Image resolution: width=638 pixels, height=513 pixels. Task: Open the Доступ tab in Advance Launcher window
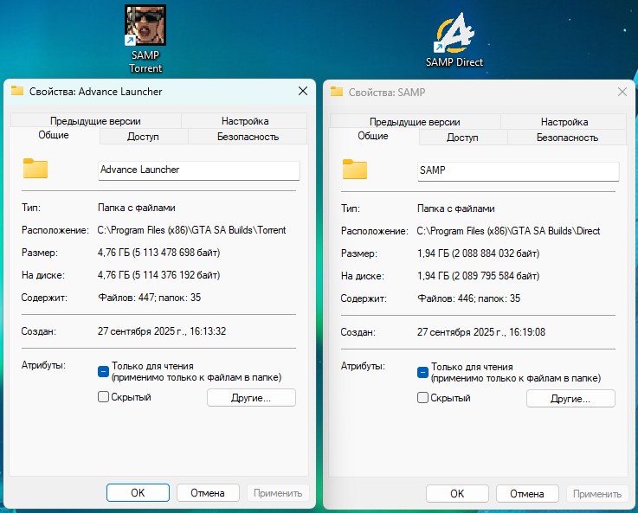[x=143, y=137]
